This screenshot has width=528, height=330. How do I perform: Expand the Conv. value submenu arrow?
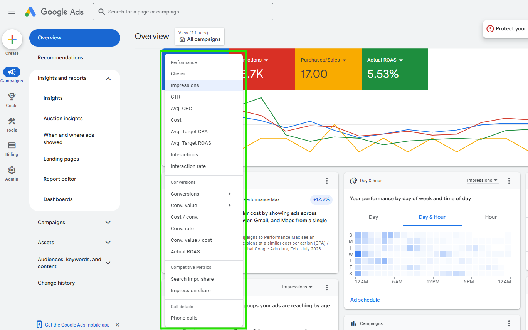point(230,205)
